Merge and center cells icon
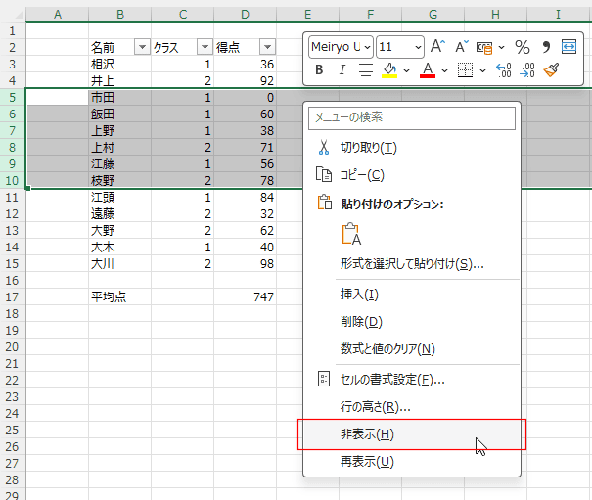Image resolution: width=592 pixels, height=500 pixels. [x=569, y=47]
